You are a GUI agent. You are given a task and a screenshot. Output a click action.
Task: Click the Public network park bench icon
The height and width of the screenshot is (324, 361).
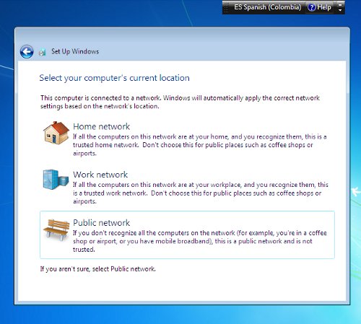[56, 229]
